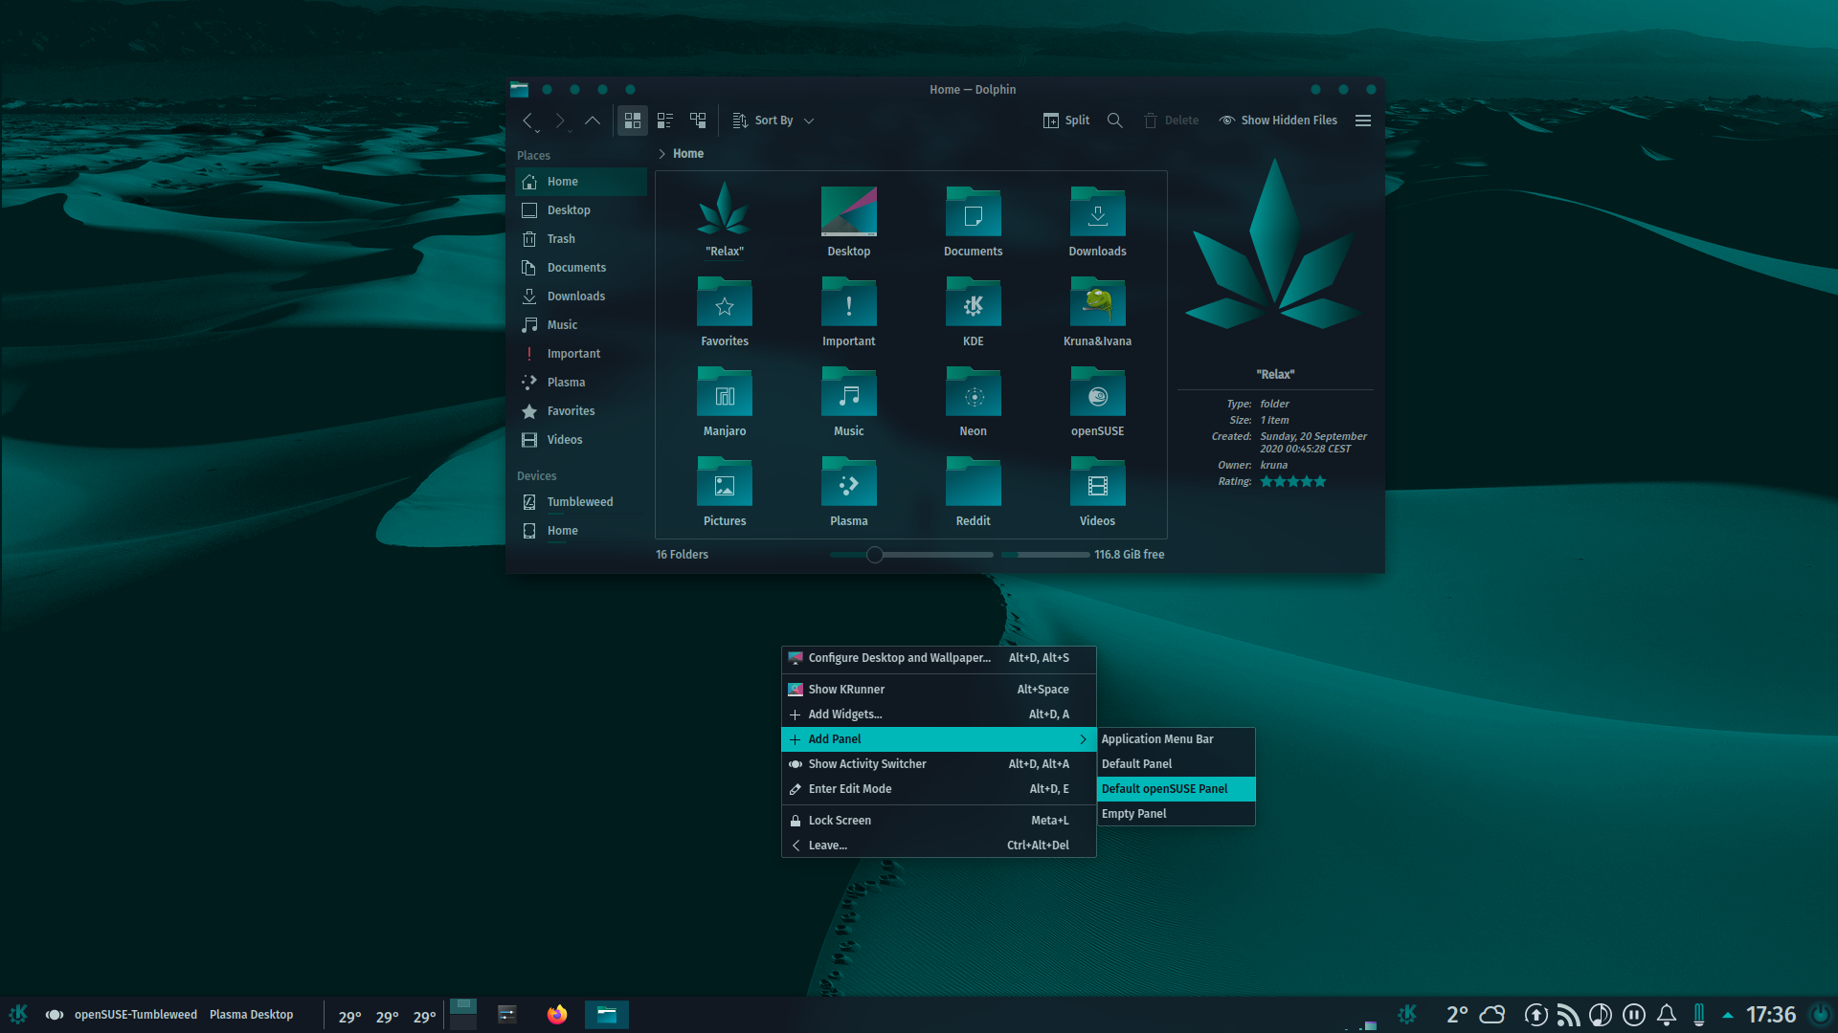
Task: Go up to the parent folder
Action: pos(593,121)
